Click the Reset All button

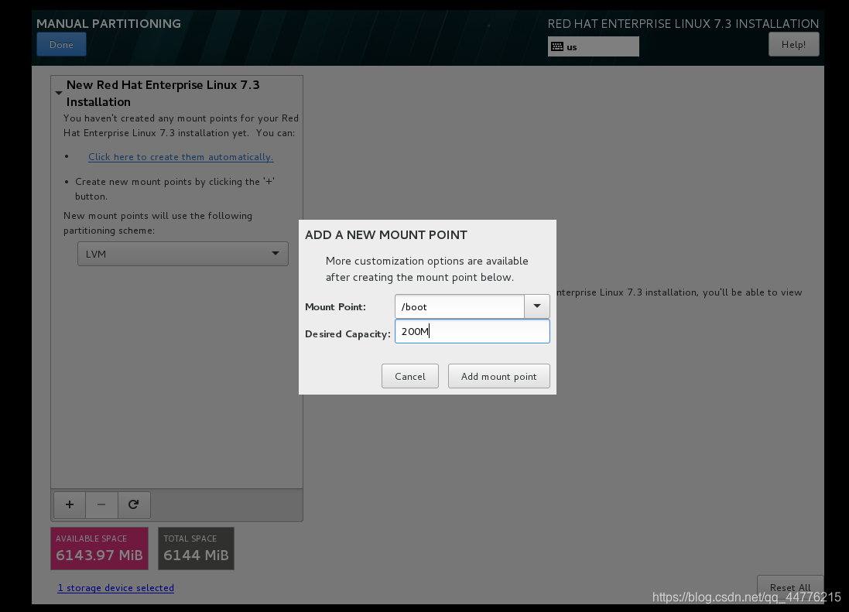pyautogui.click(x=790, y=588)
